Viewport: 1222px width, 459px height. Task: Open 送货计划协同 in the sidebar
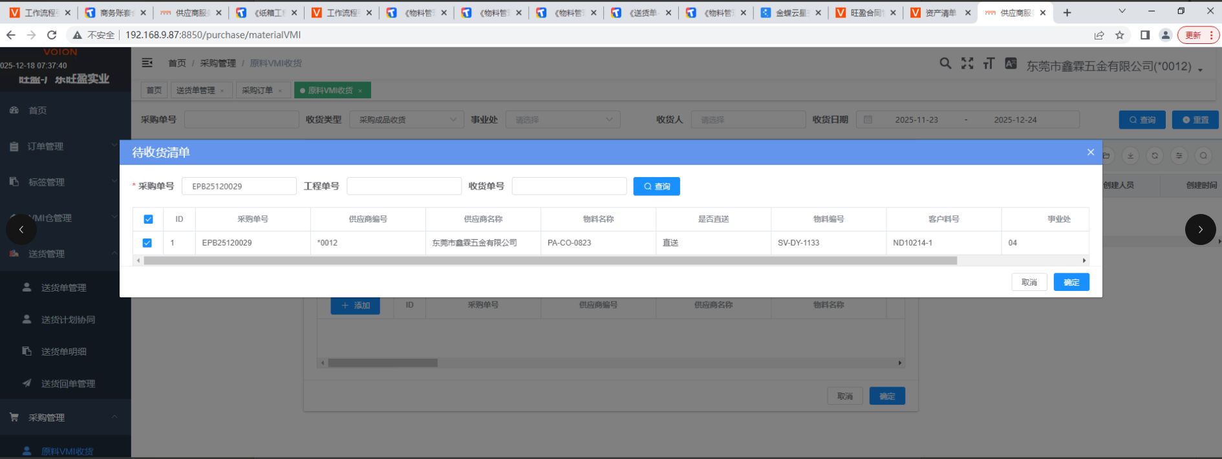click(65, 319)
